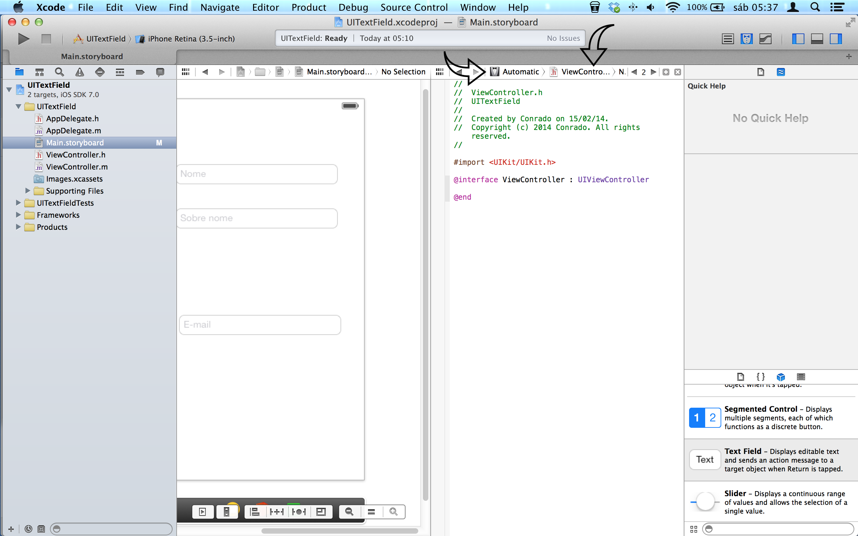Viewport: 858px width, 536px height.
Task: Open the Code Snippet library
Action: (760, 377)
